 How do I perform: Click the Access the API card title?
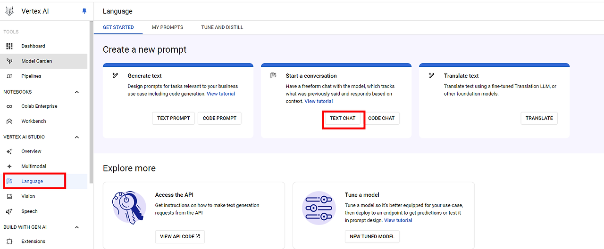[x=174, y=195]
